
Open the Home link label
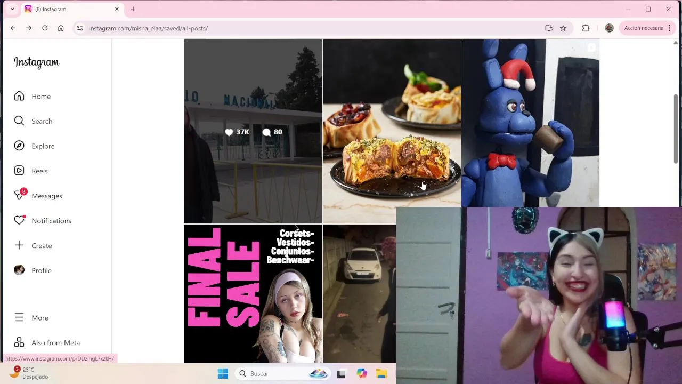[41, 96]
